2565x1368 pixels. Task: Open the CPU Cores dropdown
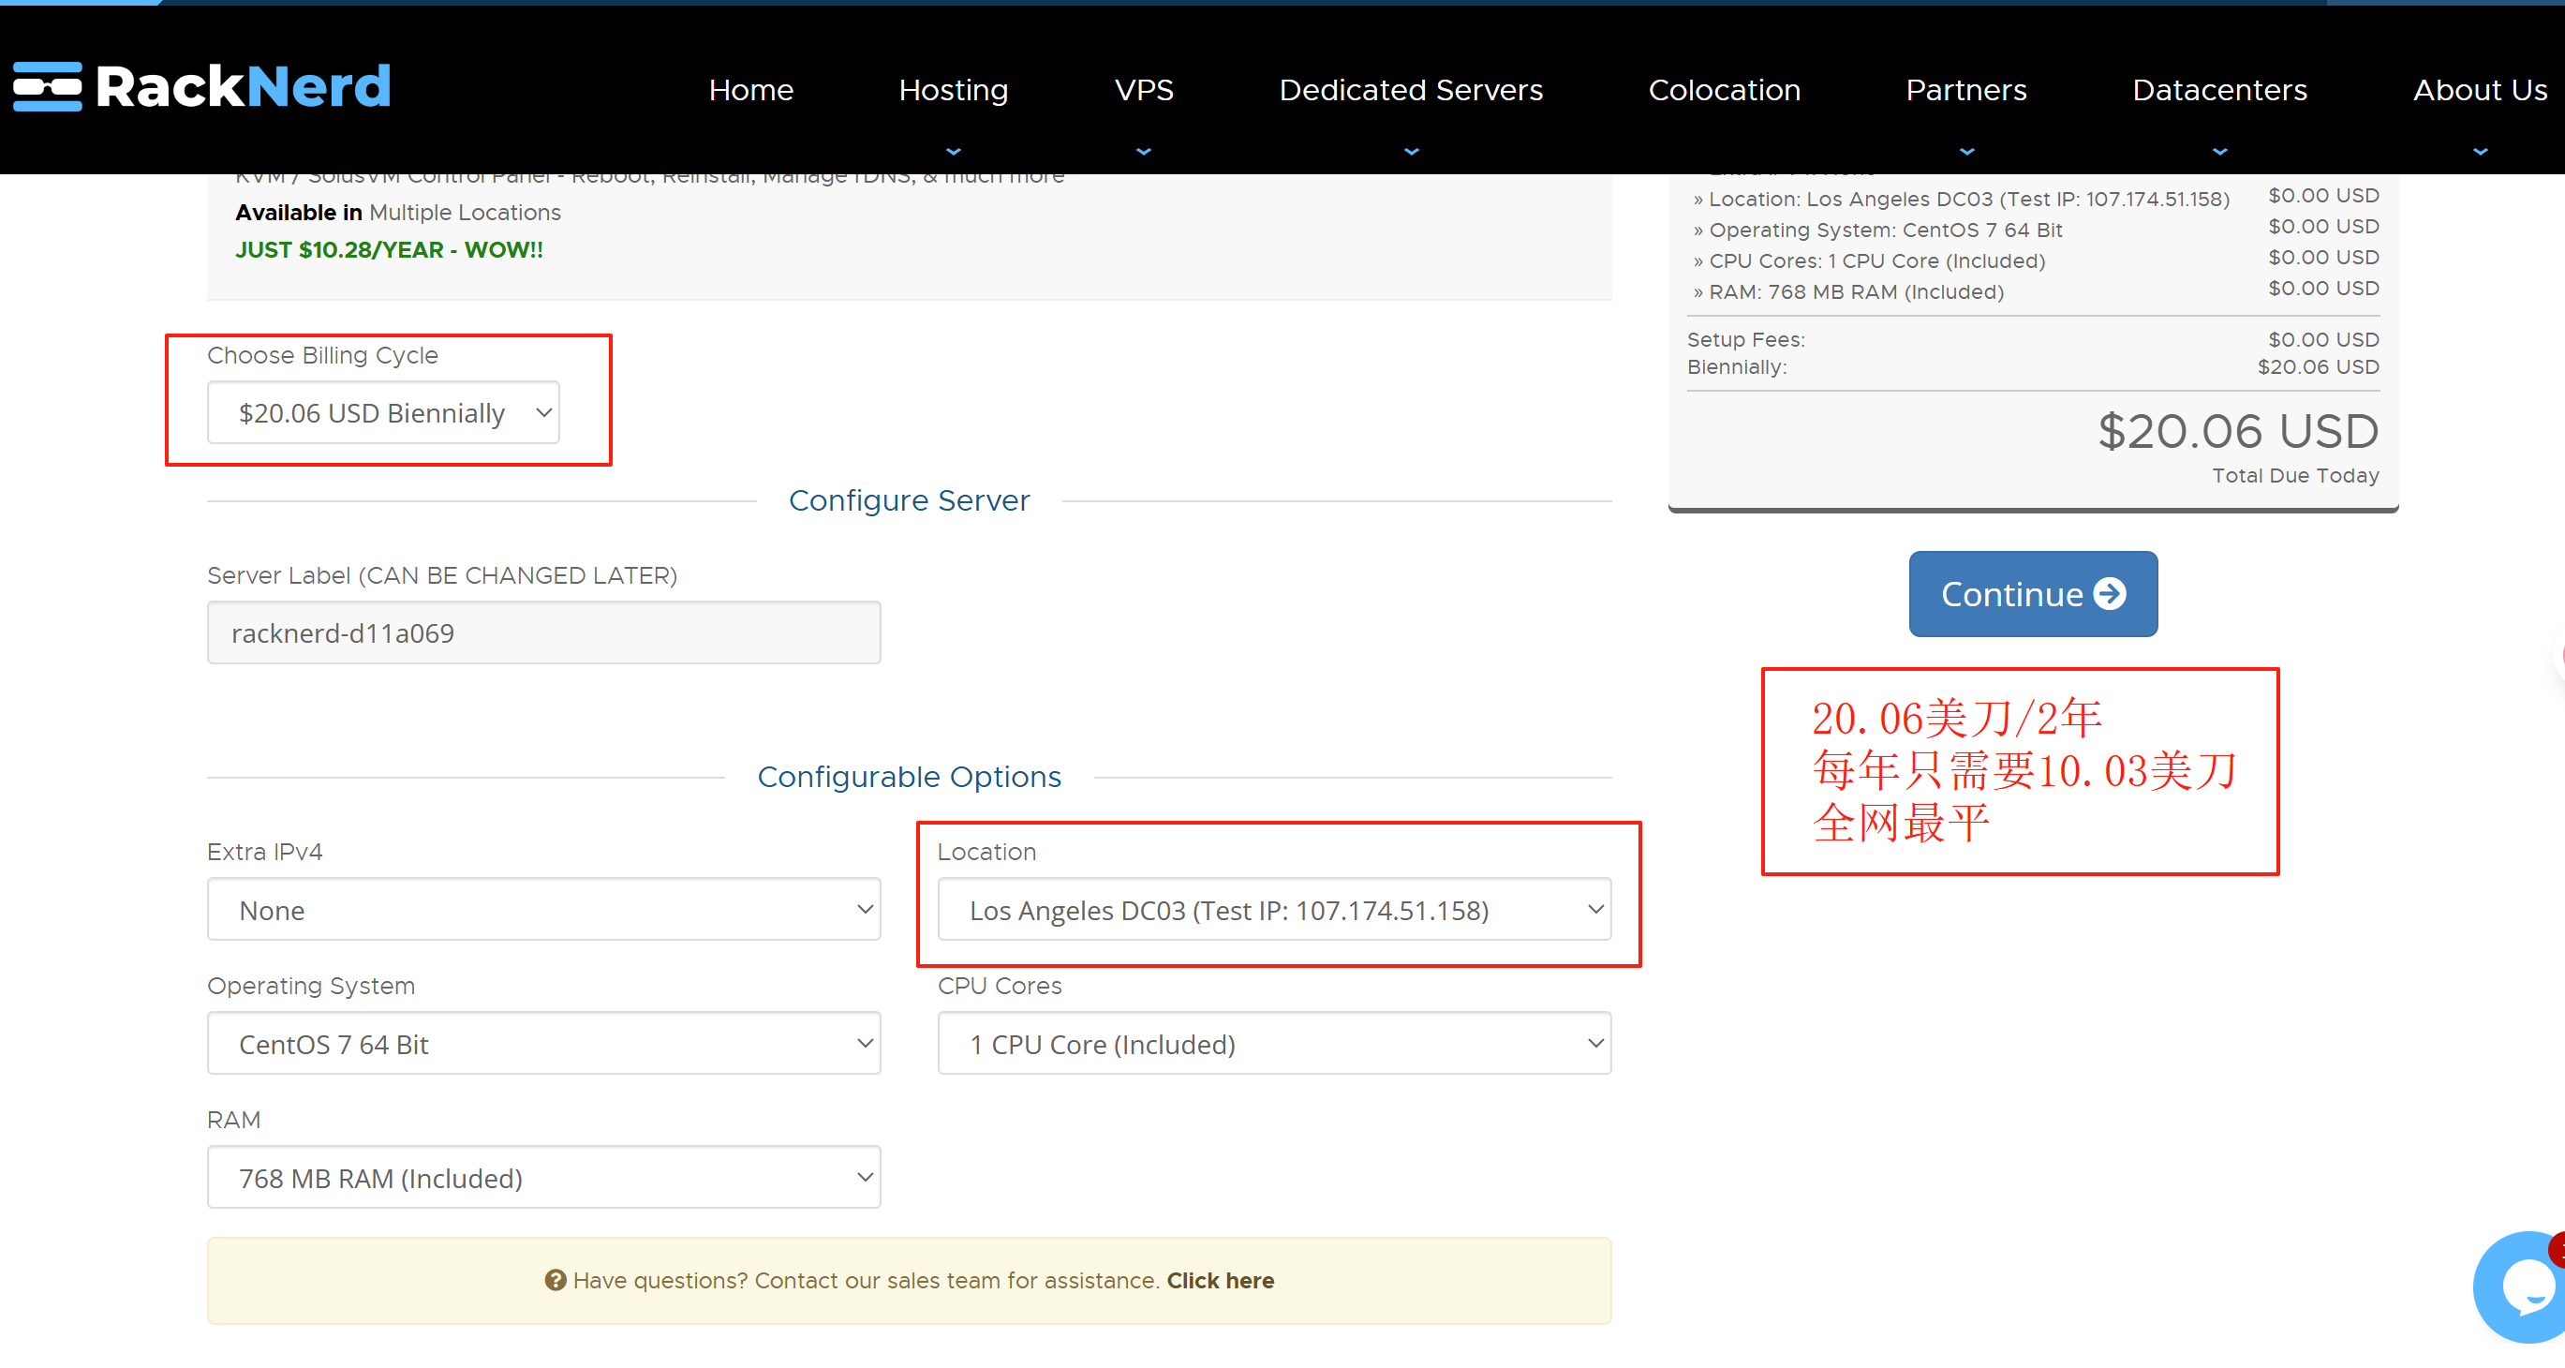pos(1273,1044)
